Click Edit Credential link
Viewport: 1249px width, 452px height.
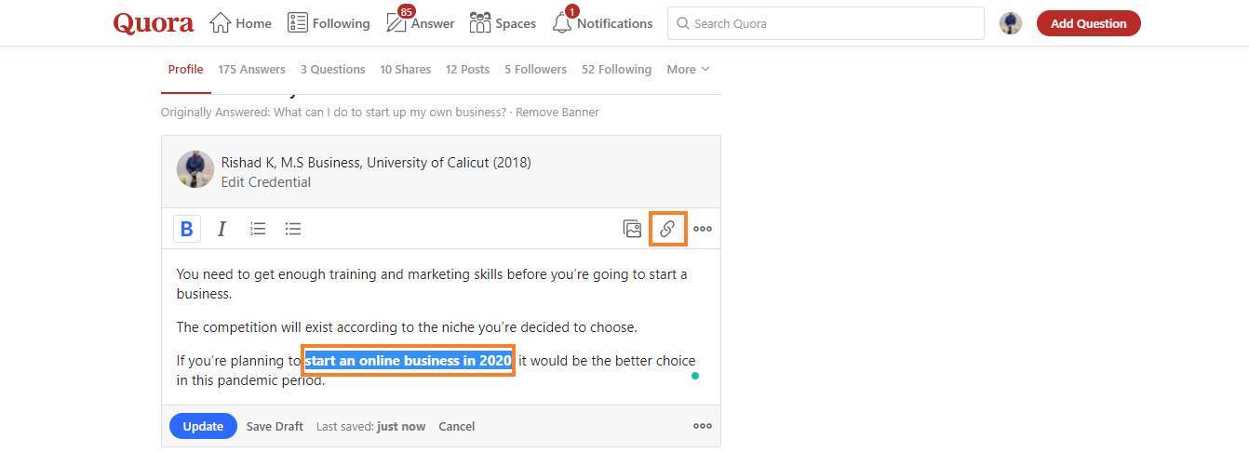[266, 182]
